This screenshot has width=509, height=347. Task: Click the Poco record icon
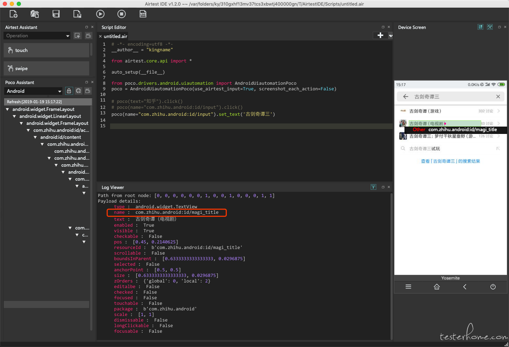(88, 91)
